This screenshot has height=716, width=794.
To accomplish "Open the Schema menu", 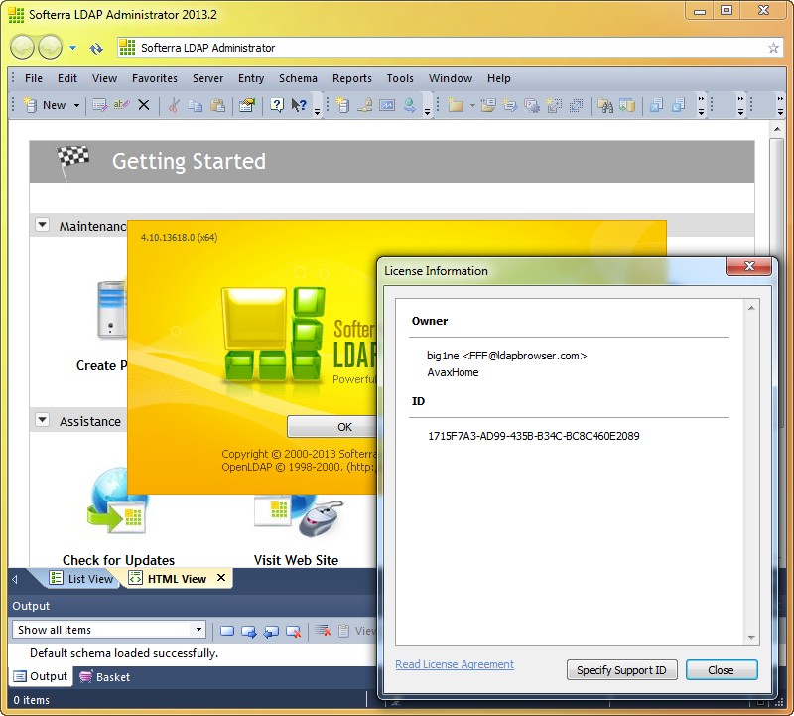I will [298, 78].
